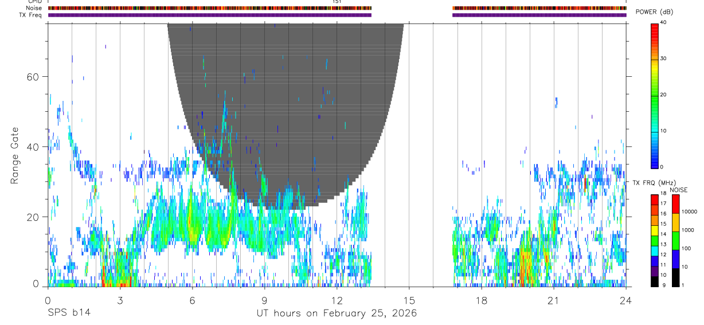Click the 'UT hours on February 25, 2026' label

(x=337, y=313)
